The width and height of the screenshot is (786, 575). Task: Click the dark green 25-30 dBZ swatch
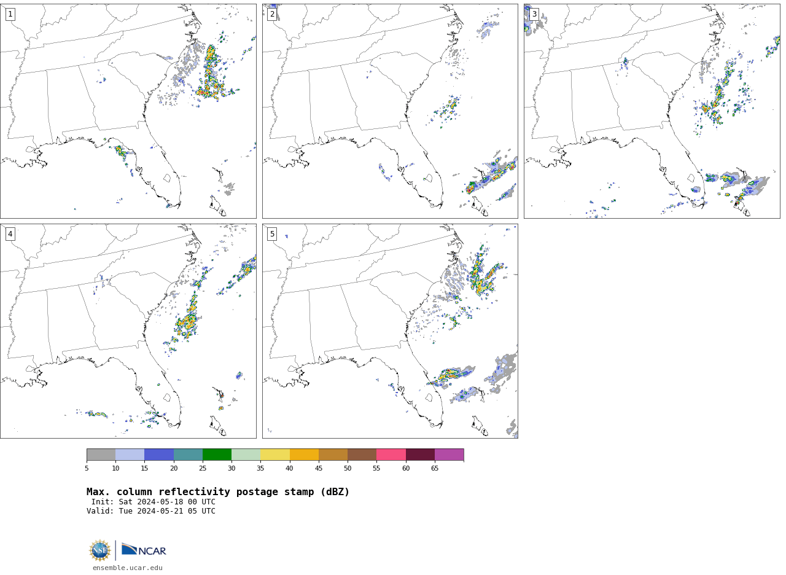(217, 455)
